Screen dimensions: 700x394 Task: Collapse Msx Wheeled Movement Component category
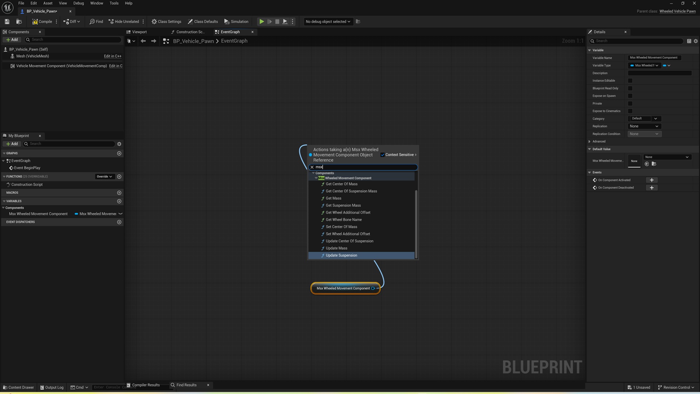pos(316,178)
